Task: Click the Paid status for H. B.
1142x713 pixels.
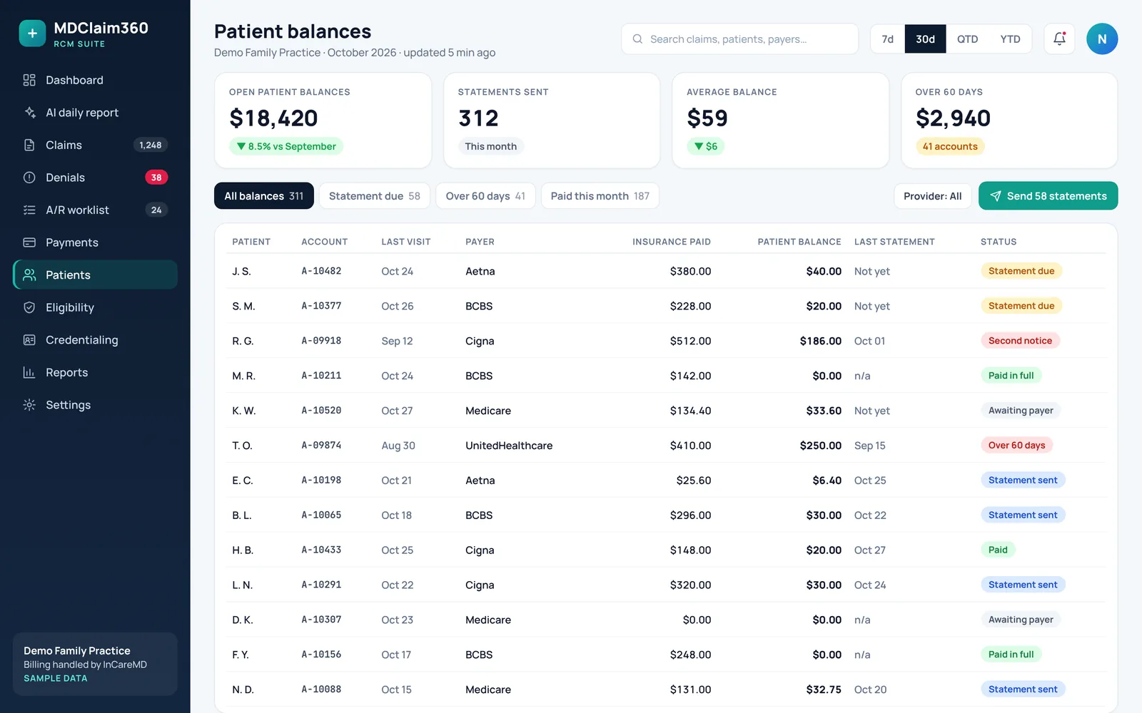Action: coord(998,550)
